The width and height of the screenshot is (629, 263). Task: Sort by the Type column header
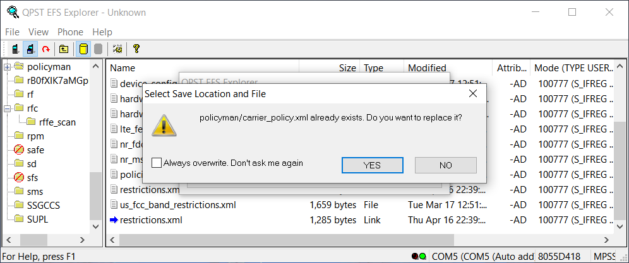[381, 67]
